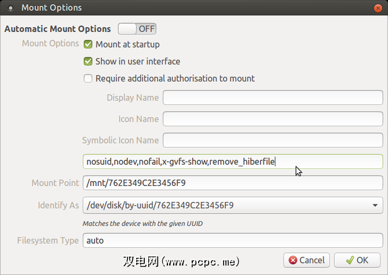Disable Show in user interface

tap(89, 61)
